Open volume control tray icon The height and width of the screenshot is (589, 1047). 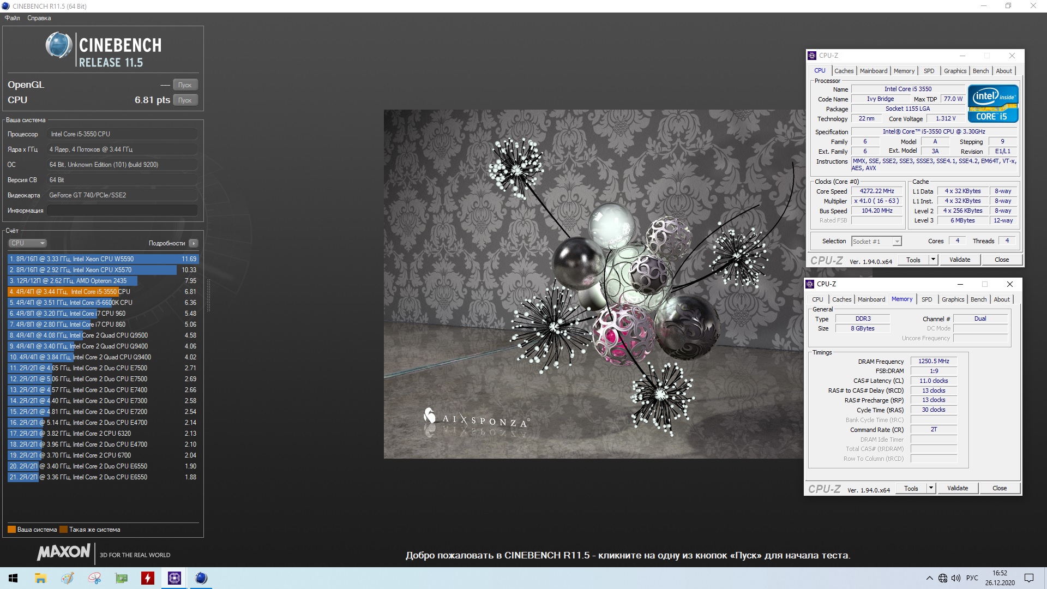coord(956,578)
